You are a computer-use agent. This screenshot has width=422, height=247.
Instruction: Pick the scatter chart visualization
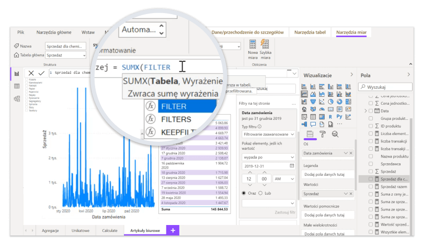click(322, 102)
